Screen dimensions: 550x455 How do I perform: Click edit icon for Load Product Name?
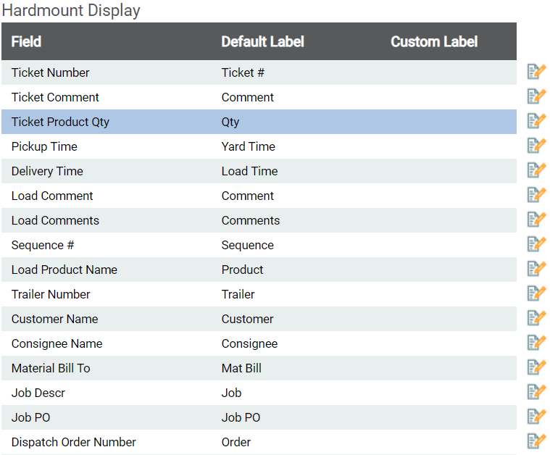(536, 269)
